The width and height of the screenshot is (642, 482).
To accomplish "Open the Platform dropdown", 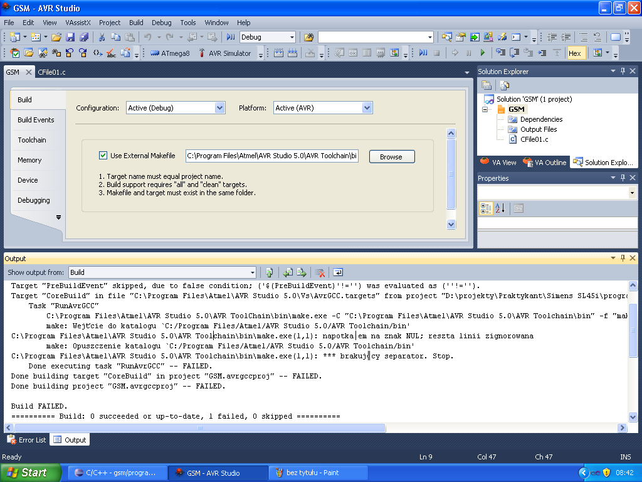I will click(367, 108).
